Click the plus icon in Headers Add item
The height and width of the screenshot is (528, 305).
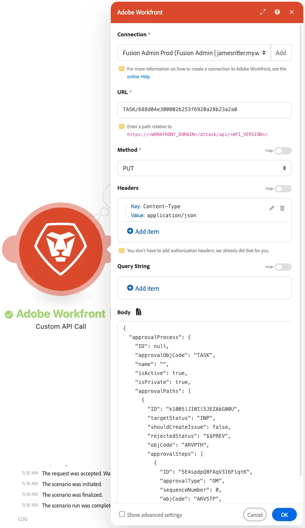click(x=130, y=231)
